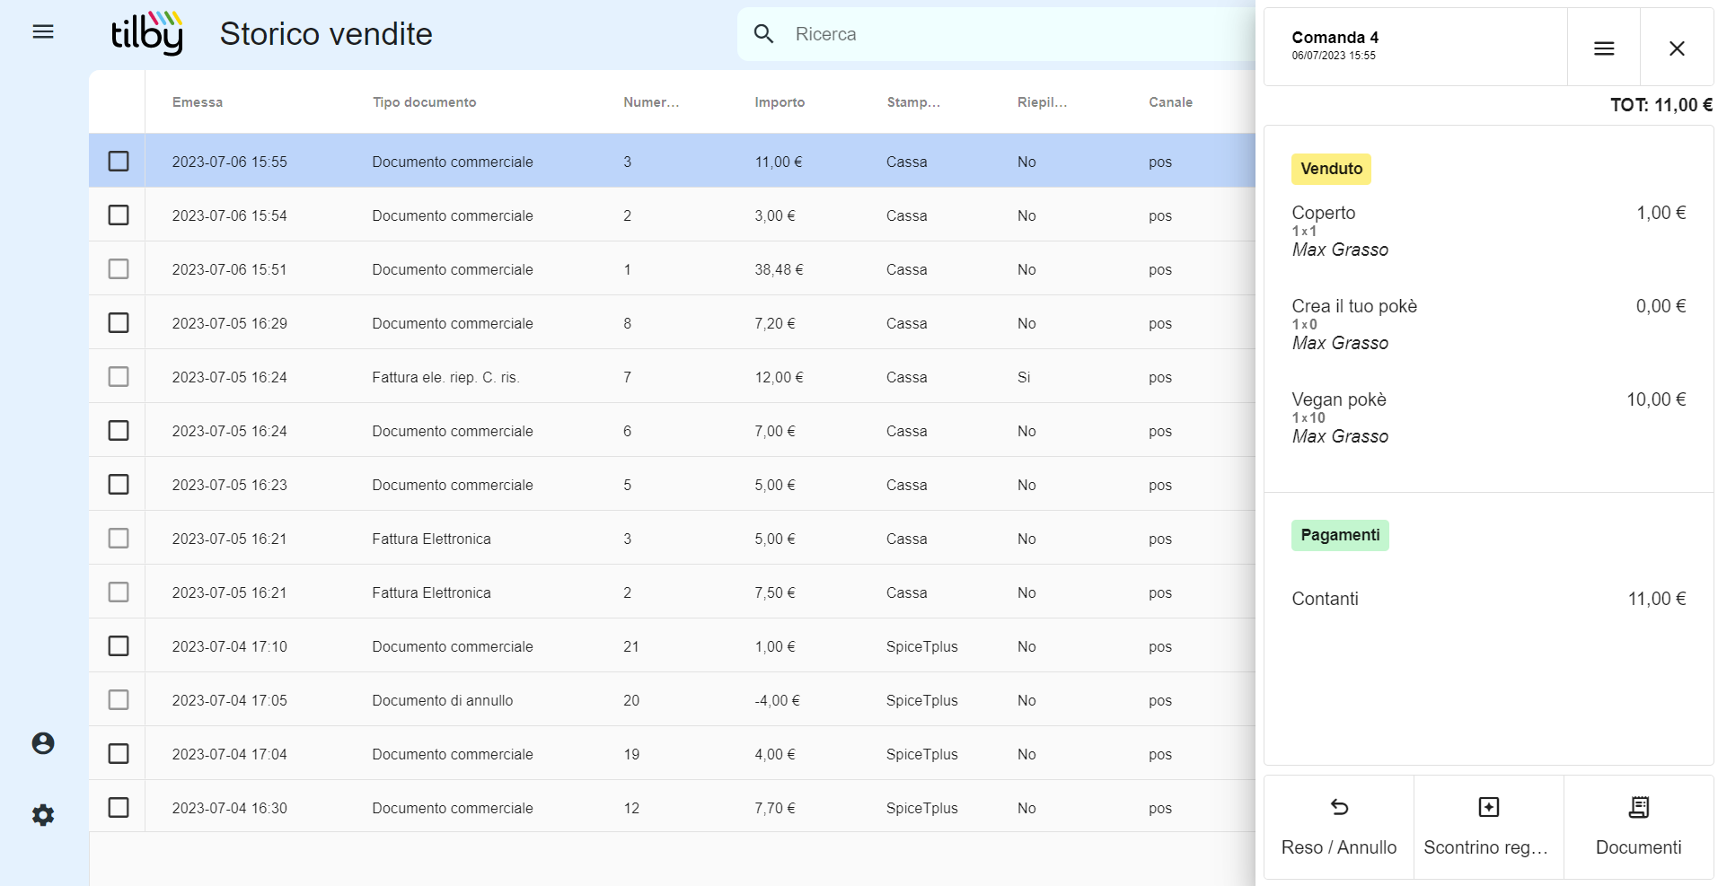Click the Crea il tuo pokè item
This screenshot has height=886, width=1718.
coord(1488,324)
